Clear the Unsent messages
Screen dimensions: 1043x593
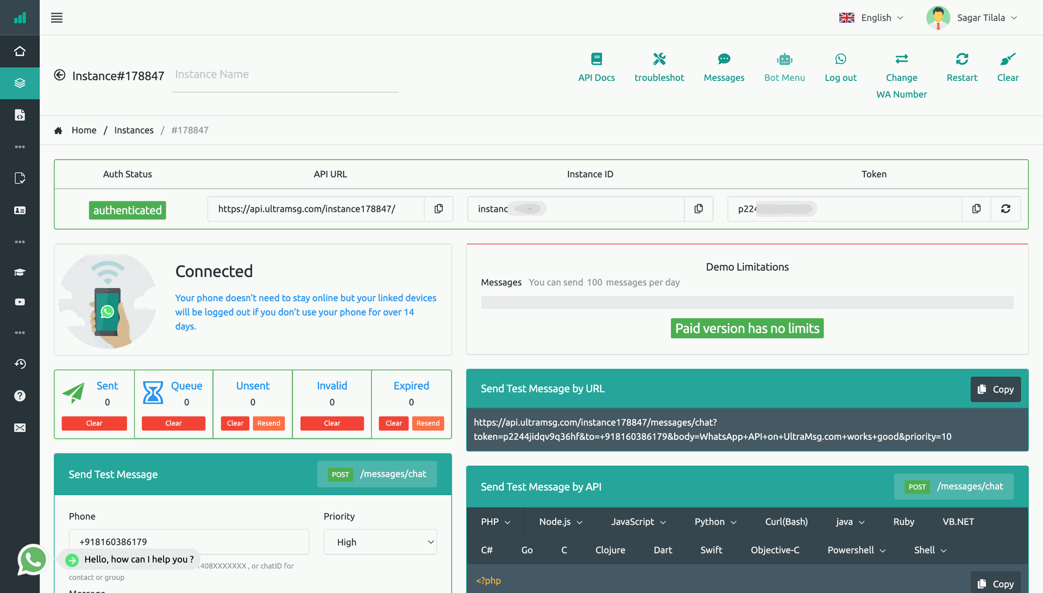pyautogui.click(x=235, y=424)
